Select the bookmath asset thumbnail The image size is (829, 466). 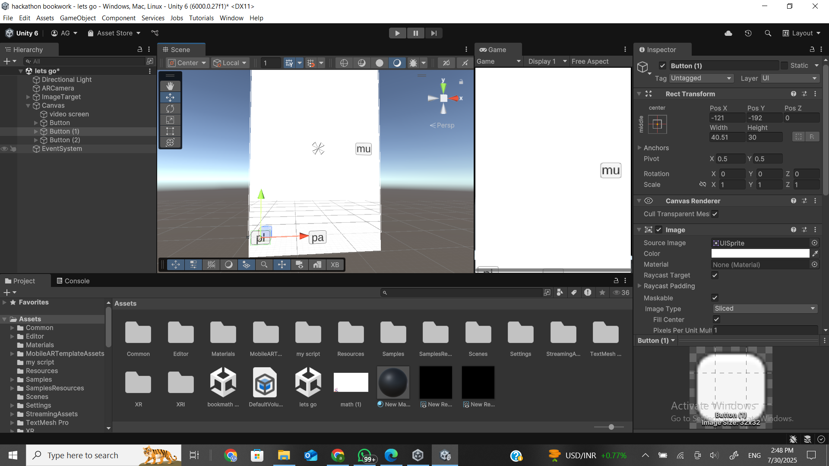pos(223,382)
